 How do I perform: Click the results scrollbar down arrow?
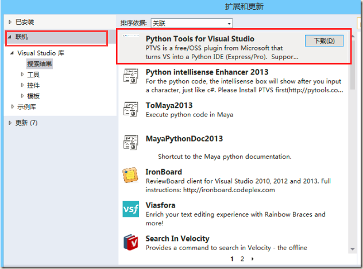point(353,249)
